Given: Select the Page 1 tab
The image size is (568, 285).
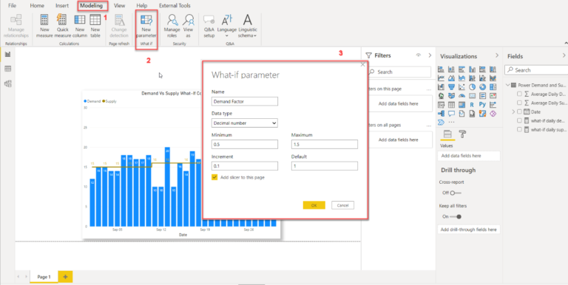Looking at the screenshot, I should coord(44,277).
